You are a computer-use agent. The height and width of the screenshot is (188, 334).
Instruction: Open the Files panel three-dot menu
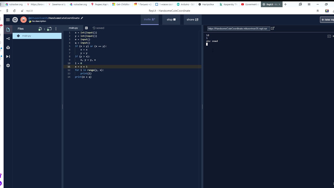point(56,29)
